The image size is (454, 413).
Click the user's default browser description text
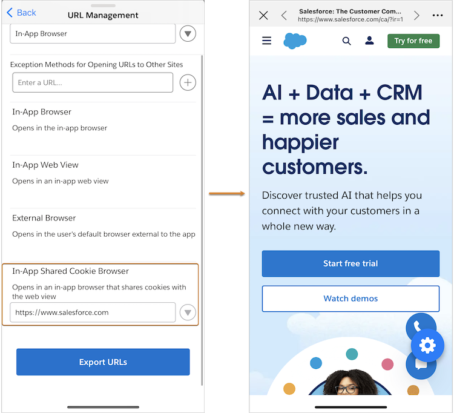pos(104,234)
